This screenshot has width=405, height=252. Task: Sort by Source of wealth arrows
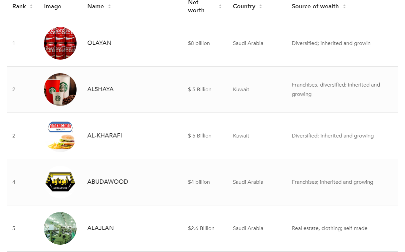[344, 6]
